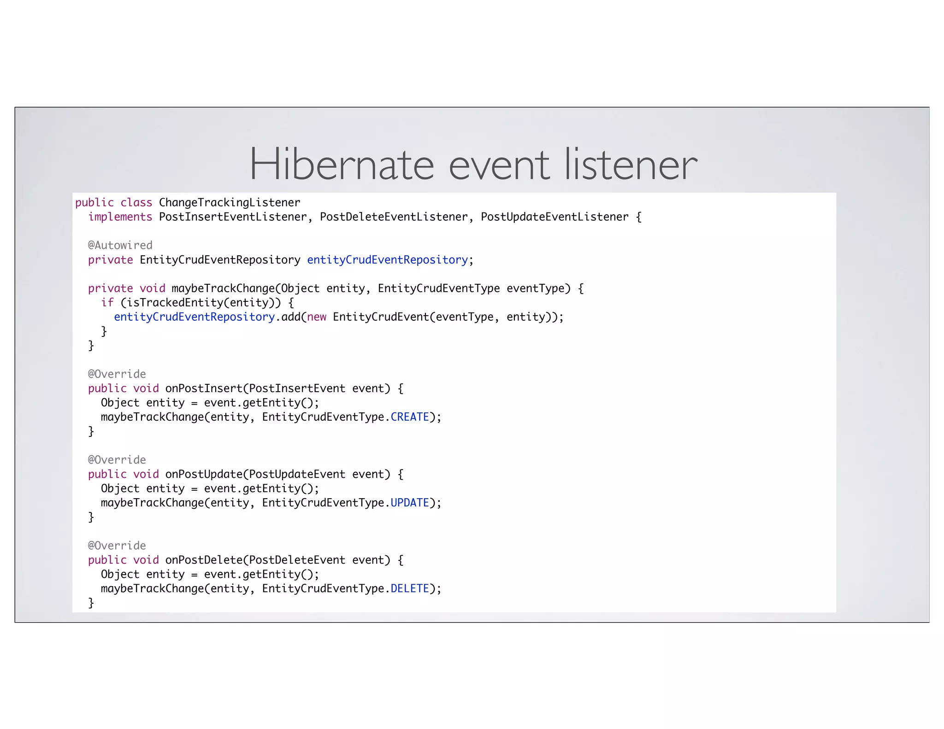Click the UPDATE enum constant
Screen dimensions: 944x729
click(x=410, y=503)
